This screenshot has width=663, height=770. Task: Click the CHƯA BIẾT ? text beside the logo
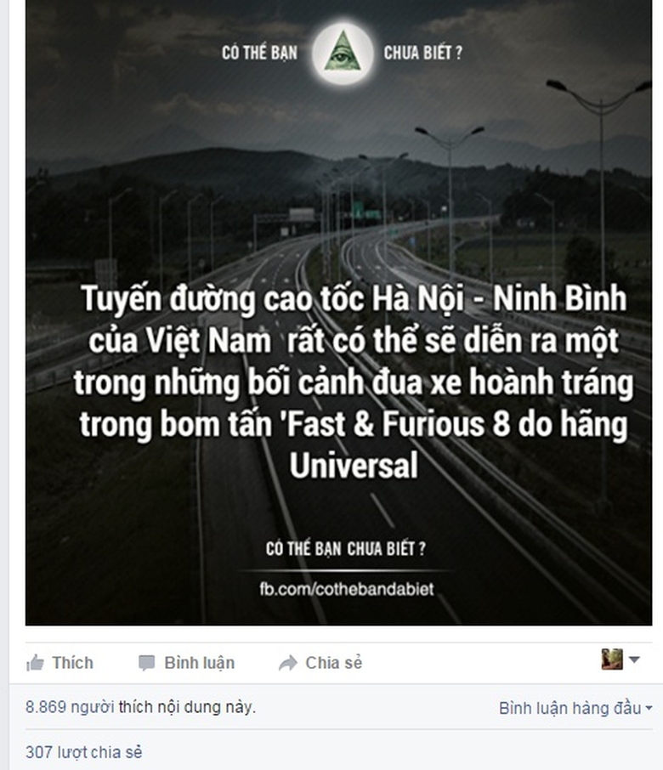(x=422, y=53)
